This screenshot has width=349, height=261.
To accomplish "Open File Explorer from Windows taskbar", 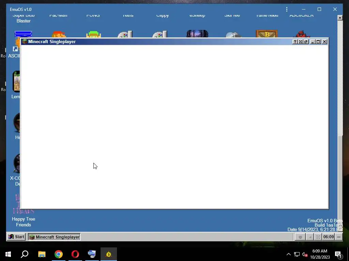I will coord(42,254).
